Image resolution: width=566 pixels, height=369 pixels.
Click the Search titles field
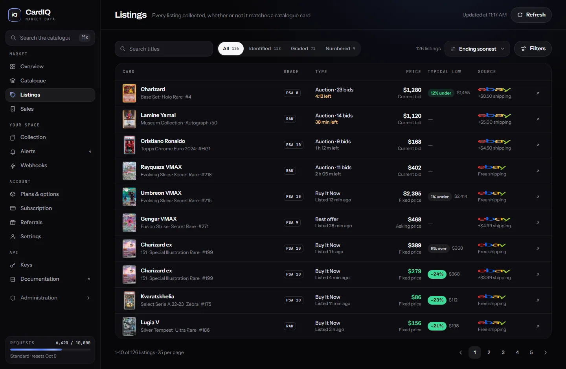pyautogui.click(x=164, y=49)
